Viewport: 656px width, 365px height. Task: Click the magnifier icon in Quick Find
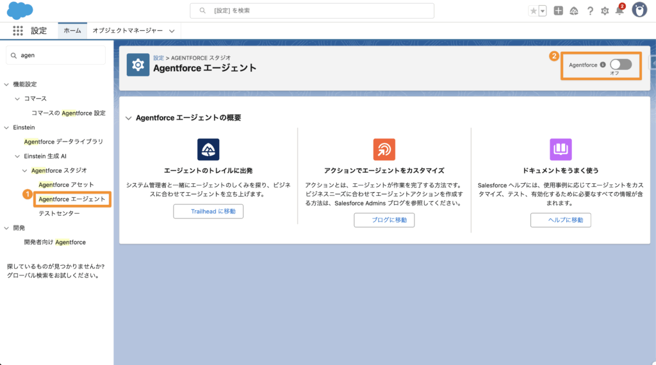click(14, 55)
